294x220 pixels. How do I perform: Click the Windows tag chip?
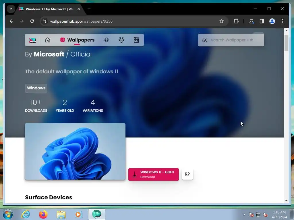36,88
